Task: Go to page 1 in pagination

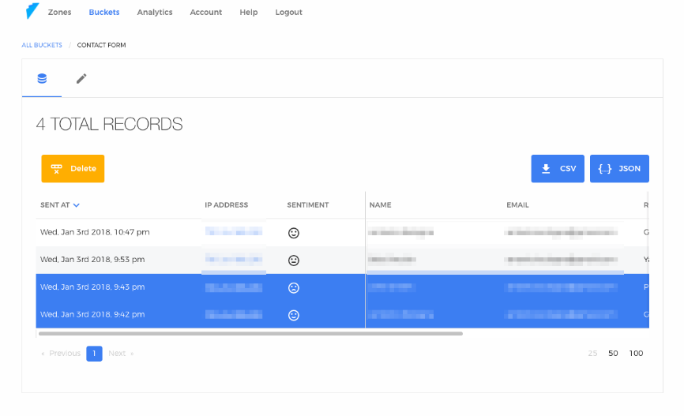Action: point(94,354)
